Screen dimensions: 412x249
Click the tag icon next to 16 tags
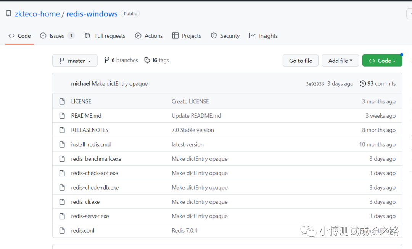[x=147, y=60]
